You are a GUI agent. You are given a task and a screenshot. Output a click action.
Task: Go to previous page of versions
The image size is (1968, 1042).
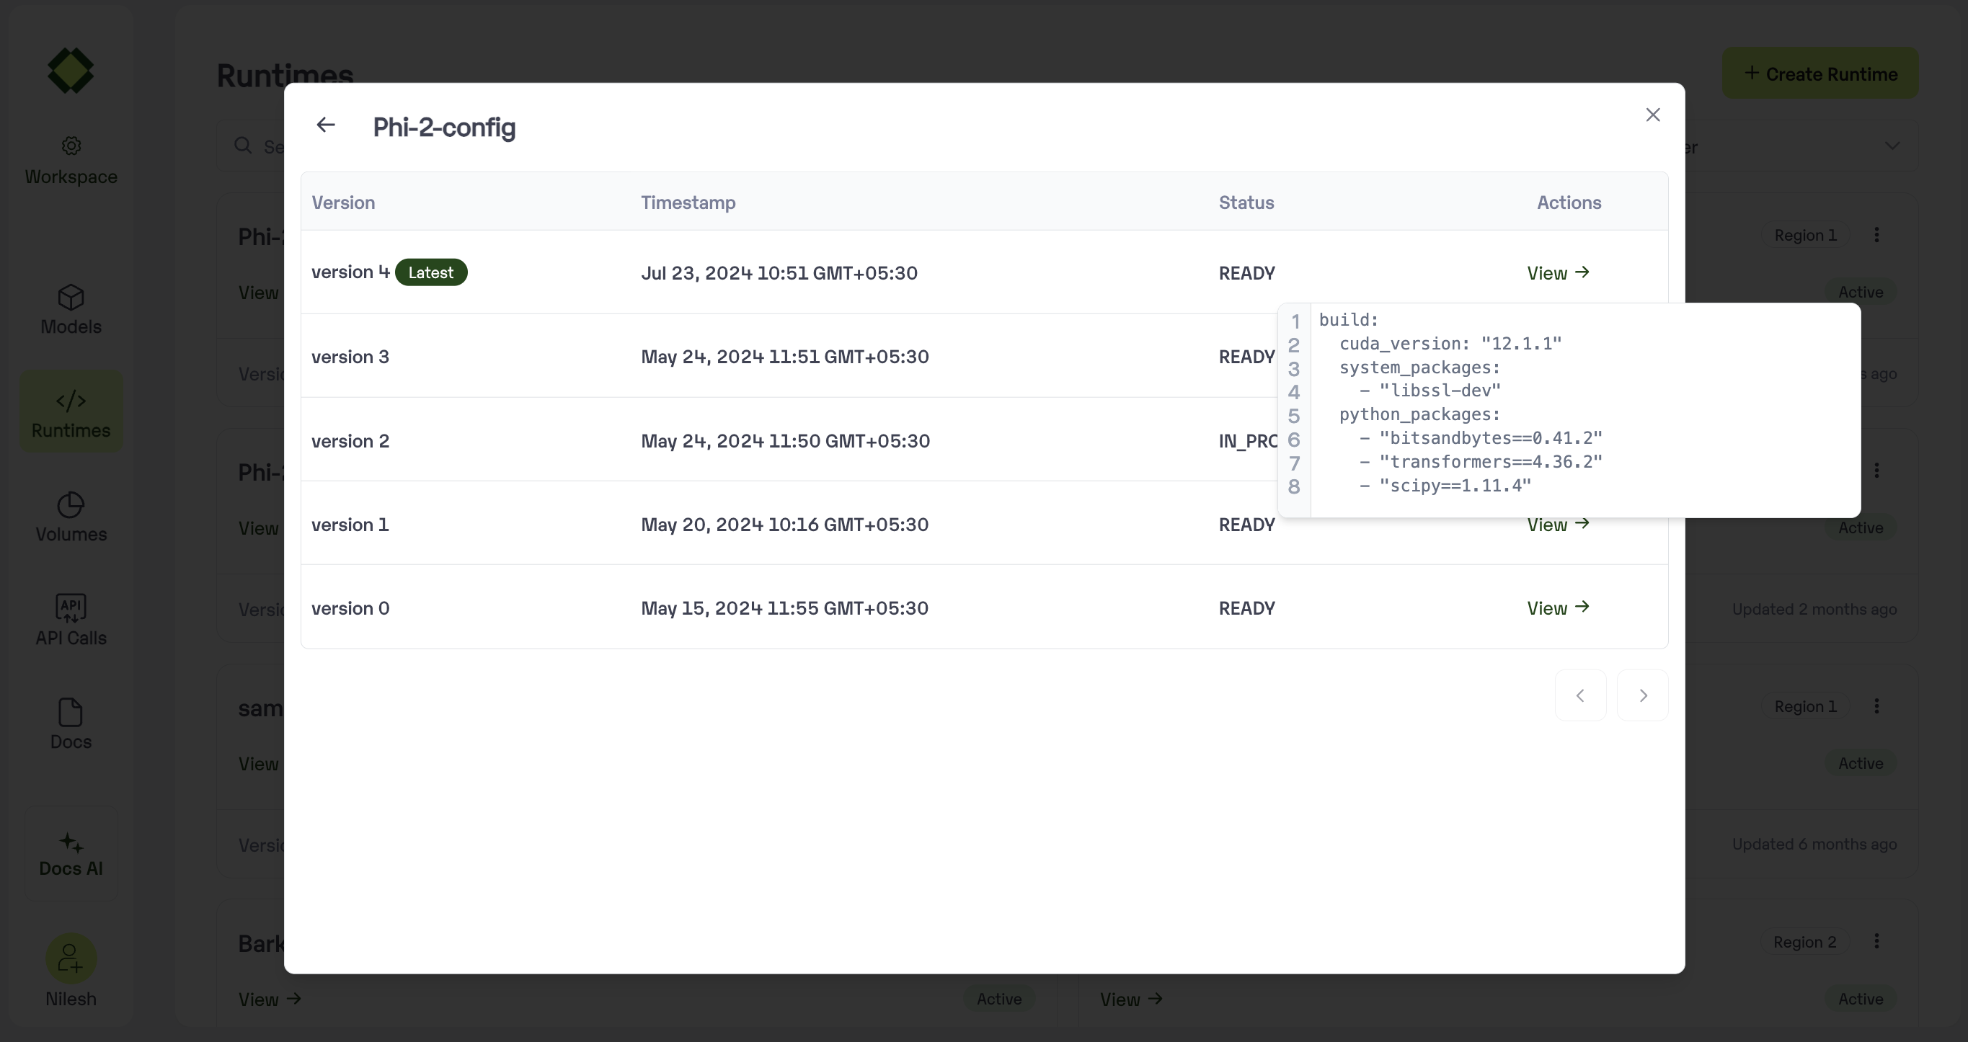[1580, 695]
